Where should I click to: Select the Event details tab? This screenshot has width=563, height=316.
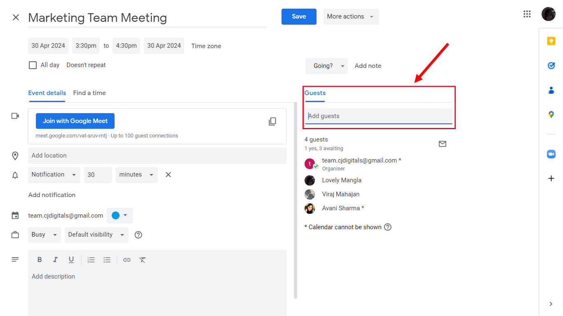point(47,93)
